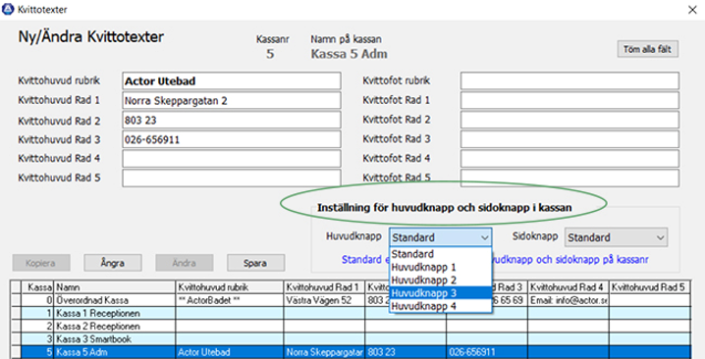Click into Kvittofot Rad 2 field
705x359 pixels.
pos(569,120)
